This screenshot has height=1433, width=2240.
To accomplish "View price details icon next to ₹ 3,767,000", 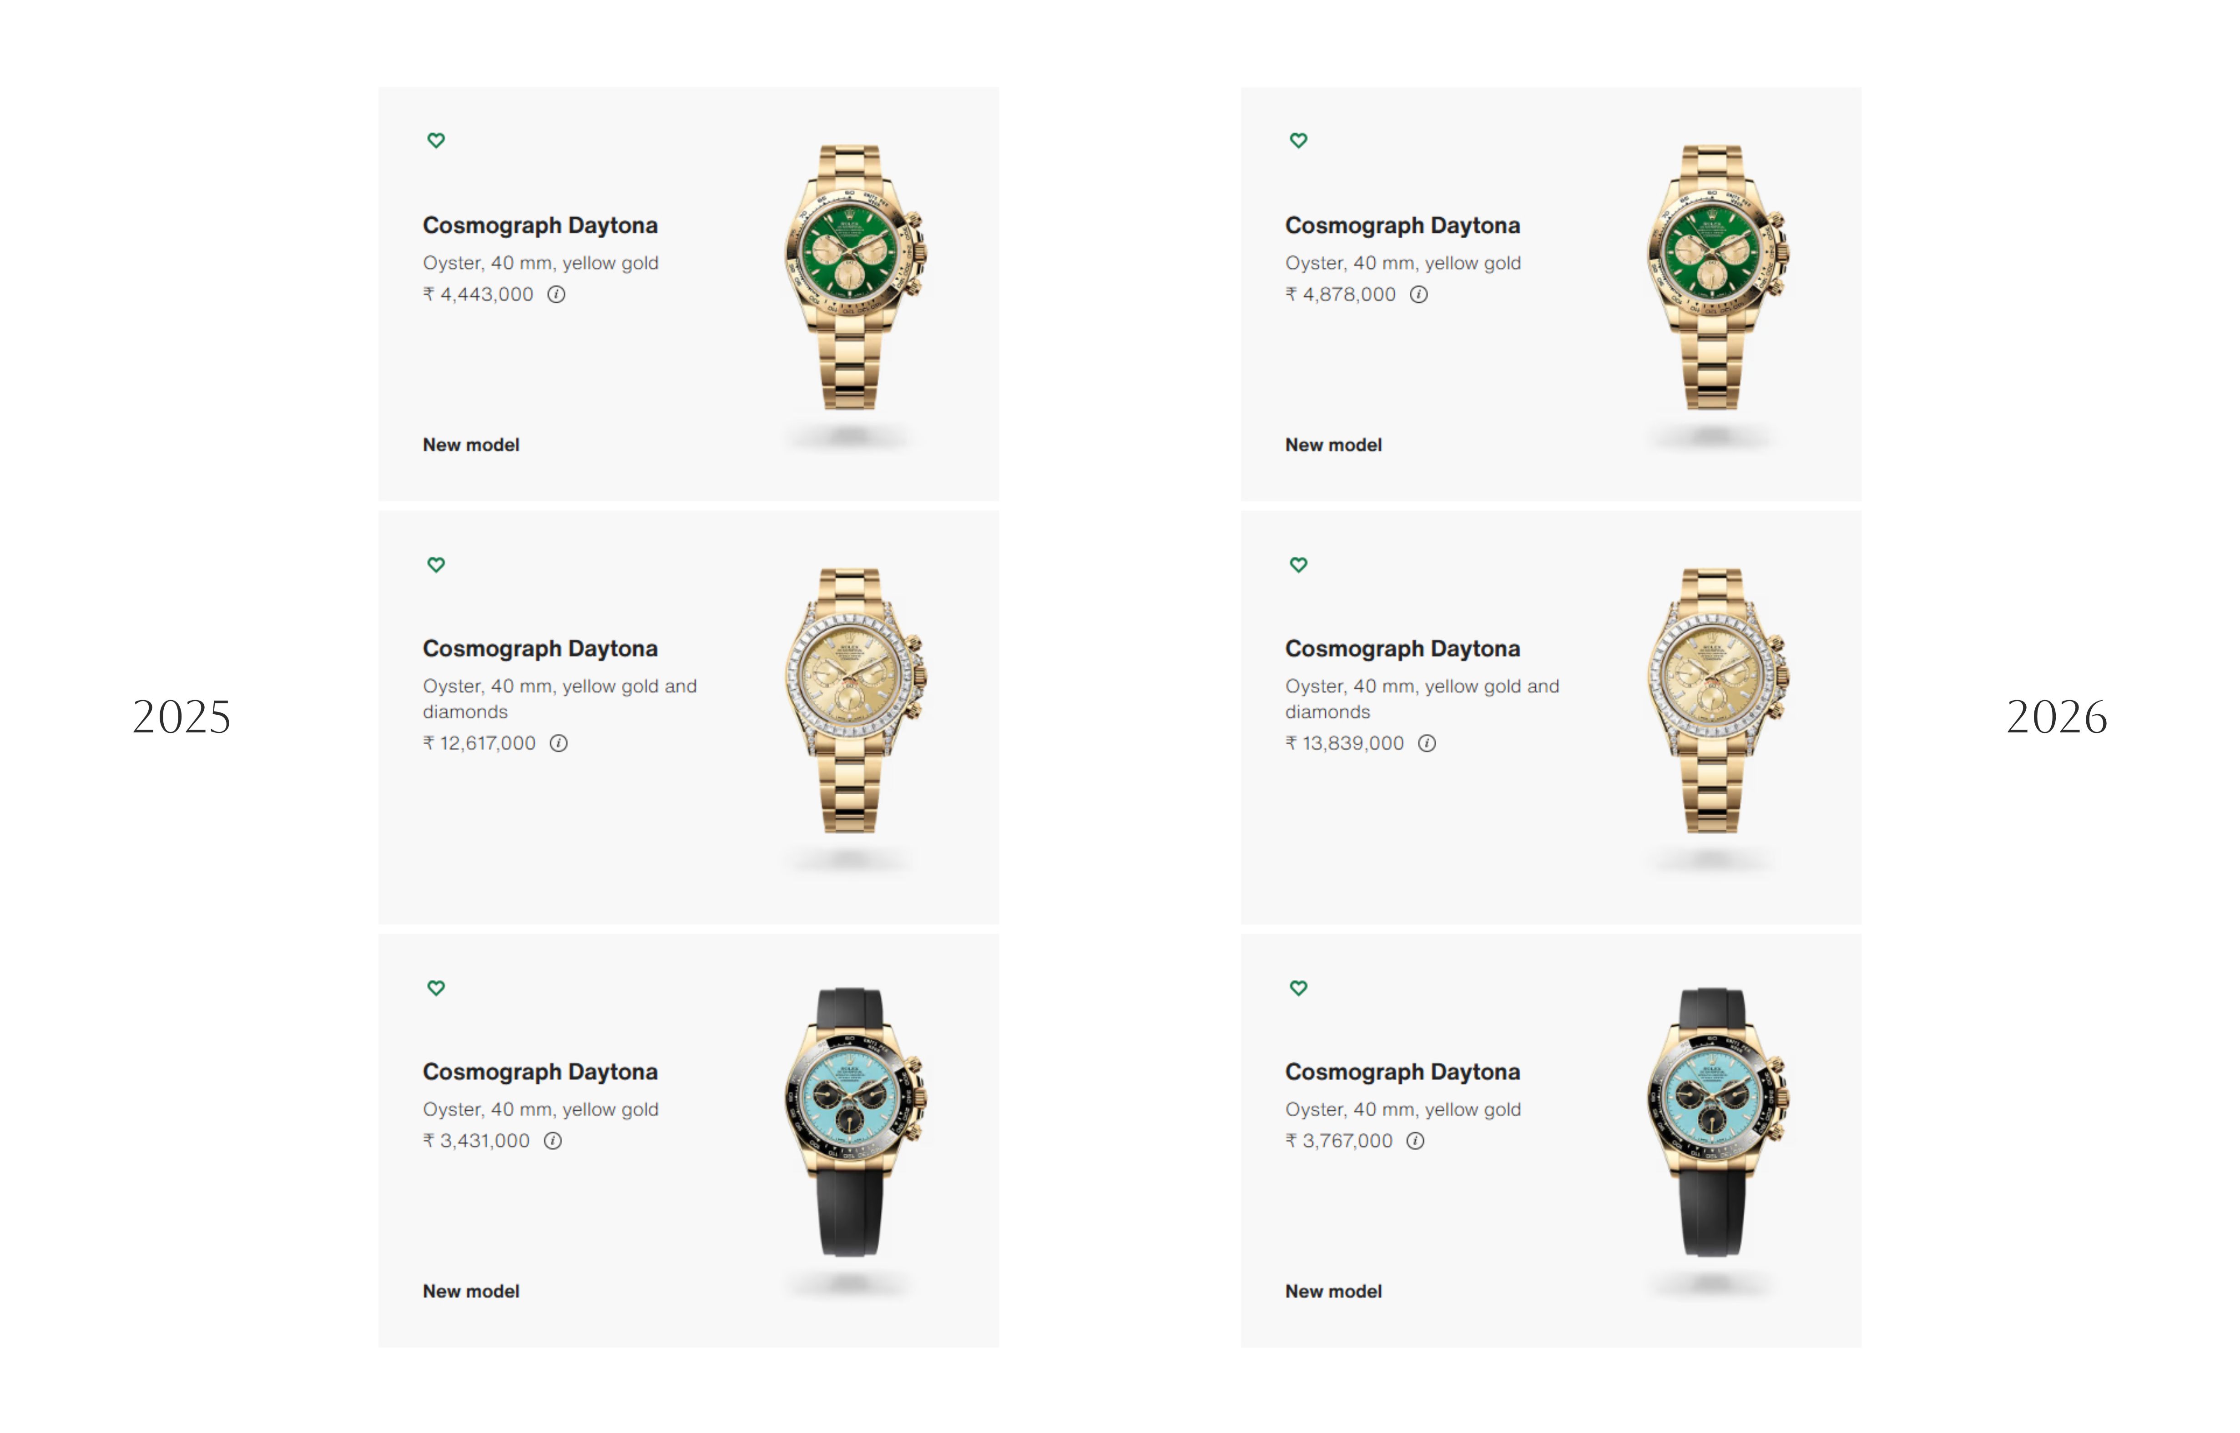I will pyautogui.click(x=1415, y=1141).
